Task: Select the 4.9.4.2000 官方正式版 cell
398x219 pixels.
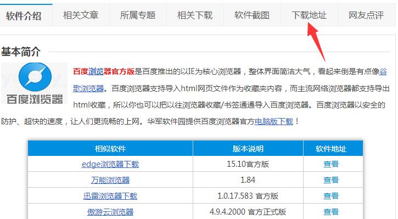Action: pos(248,212)
